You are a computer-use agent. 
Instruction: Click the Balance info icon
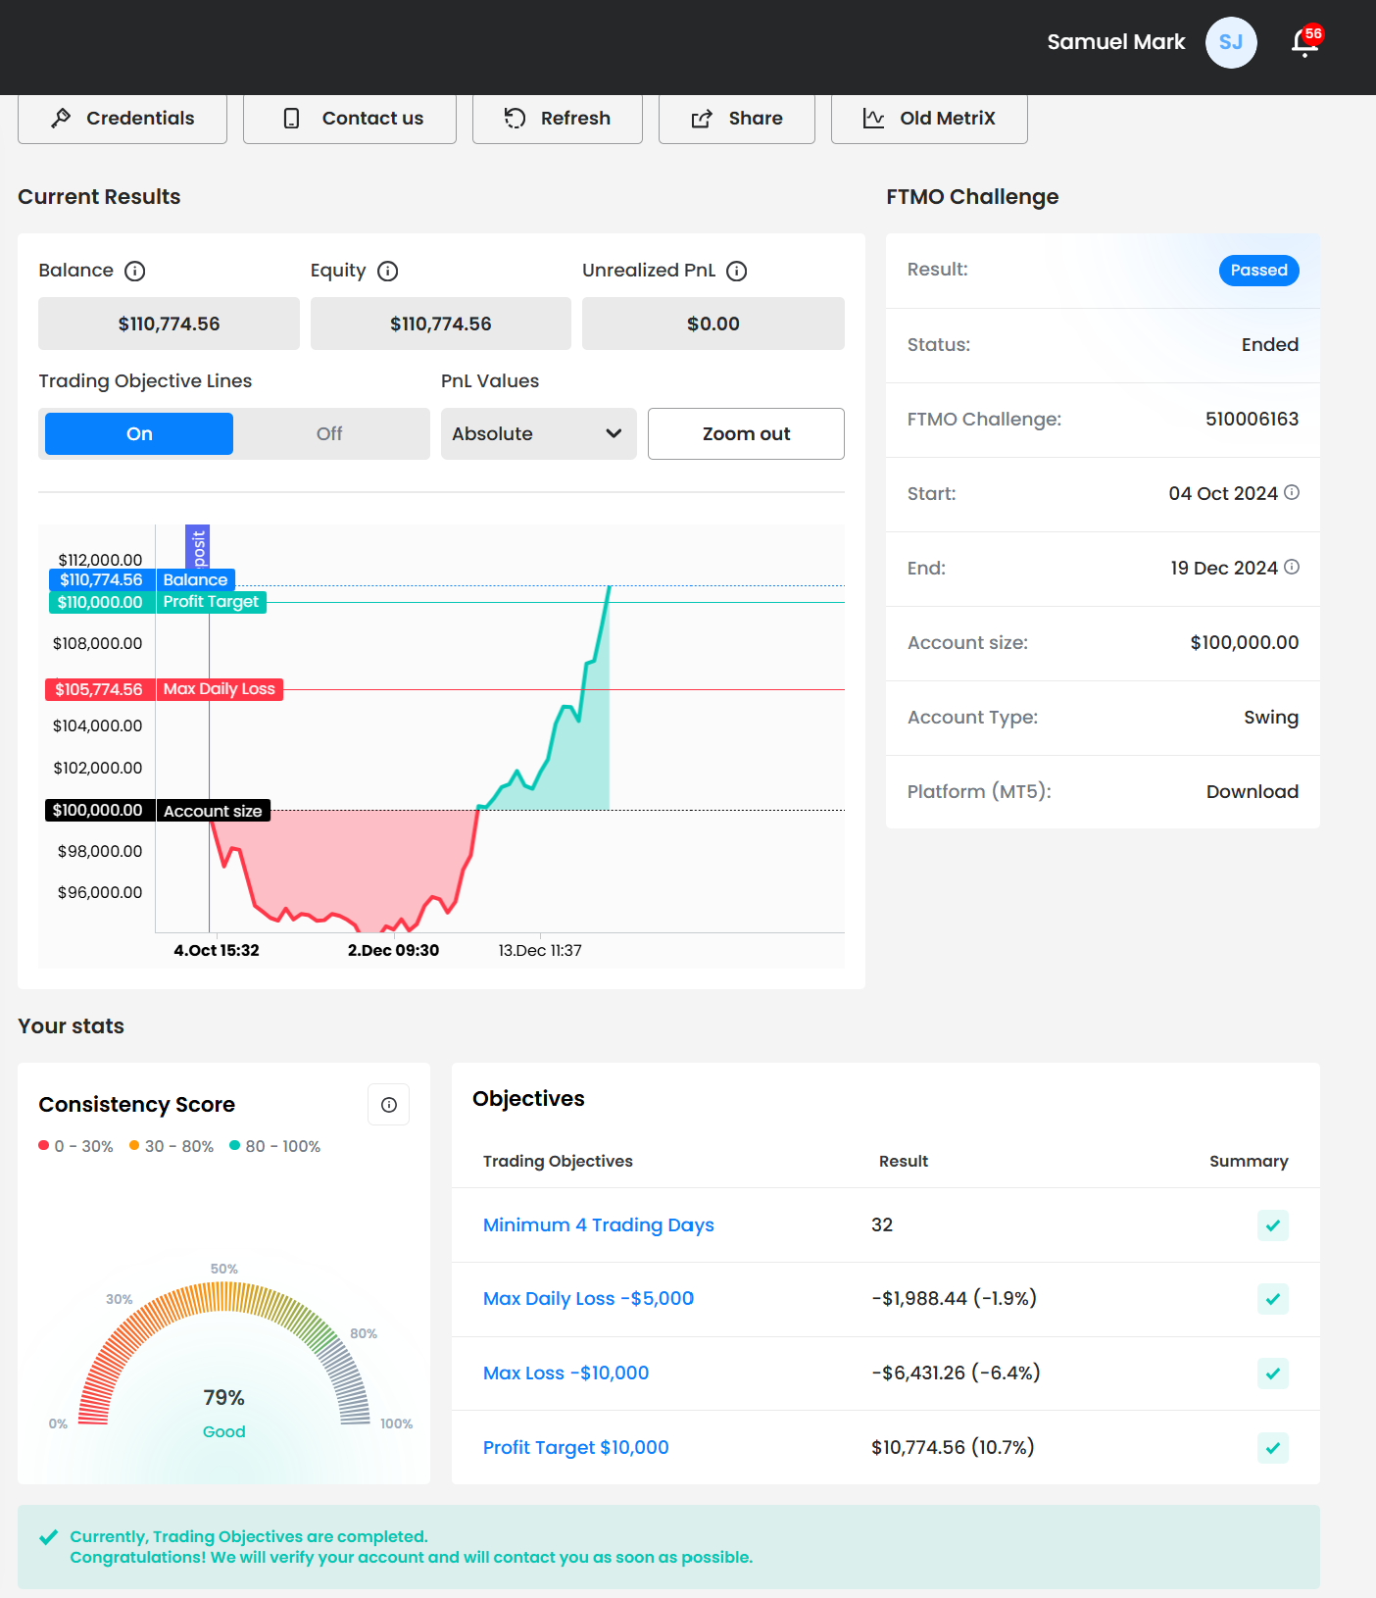(135, 271)
